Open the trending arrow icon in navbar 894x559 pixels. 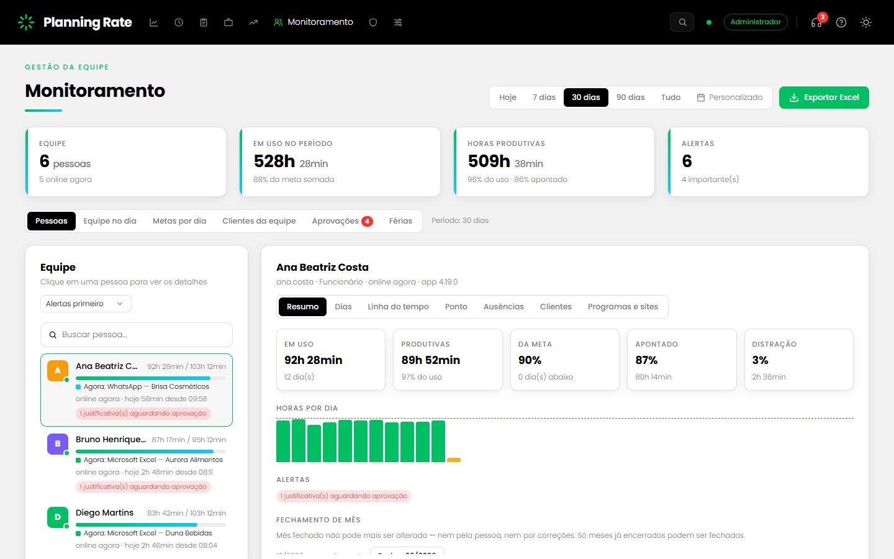coord(253,22)
